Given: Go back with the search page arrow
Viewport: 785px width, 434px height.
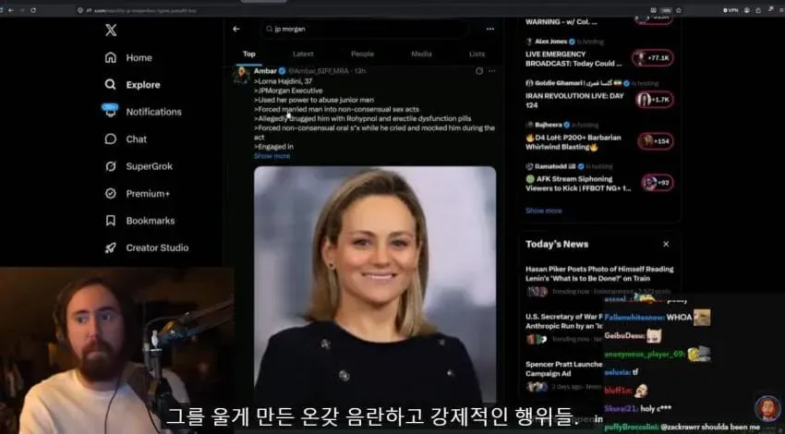Looking at the screenshot, I should [x=236, y=29].
